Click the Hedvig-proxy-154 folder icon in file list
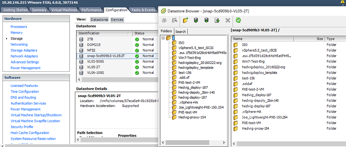 pos(236,128)
